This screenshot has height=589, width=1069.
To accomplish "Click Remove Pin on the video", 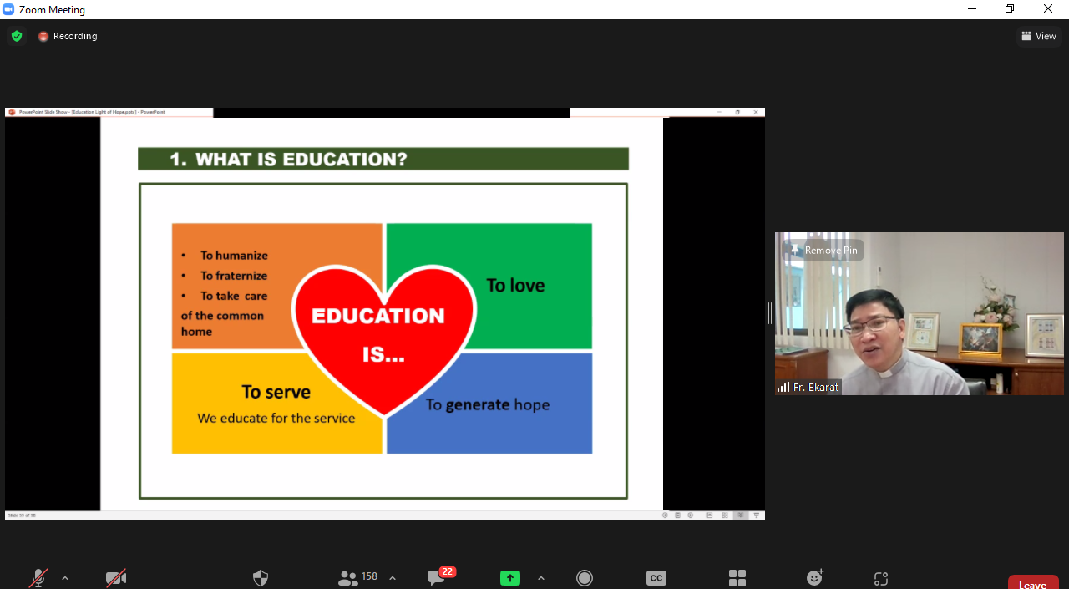I will tap(823, 250).
